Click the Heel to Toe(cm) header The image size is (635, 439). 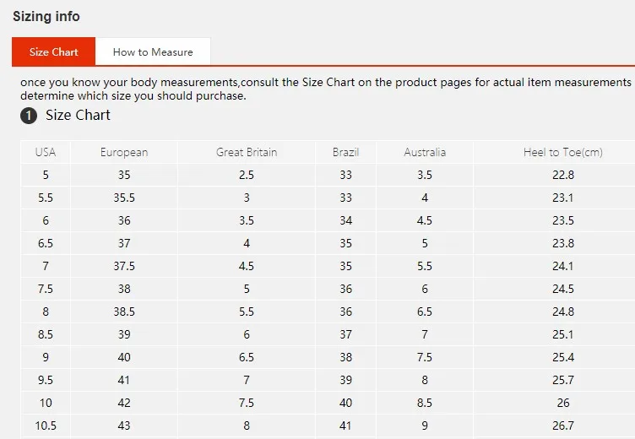point(563,152)
